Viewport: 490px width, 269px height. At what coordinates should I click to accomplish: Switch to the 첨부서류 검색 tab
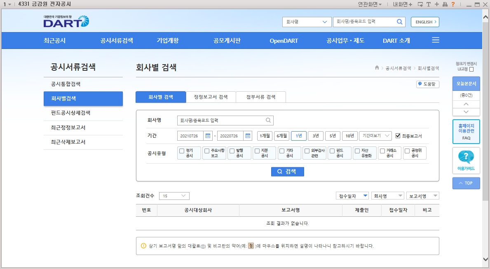coord(260,97)
